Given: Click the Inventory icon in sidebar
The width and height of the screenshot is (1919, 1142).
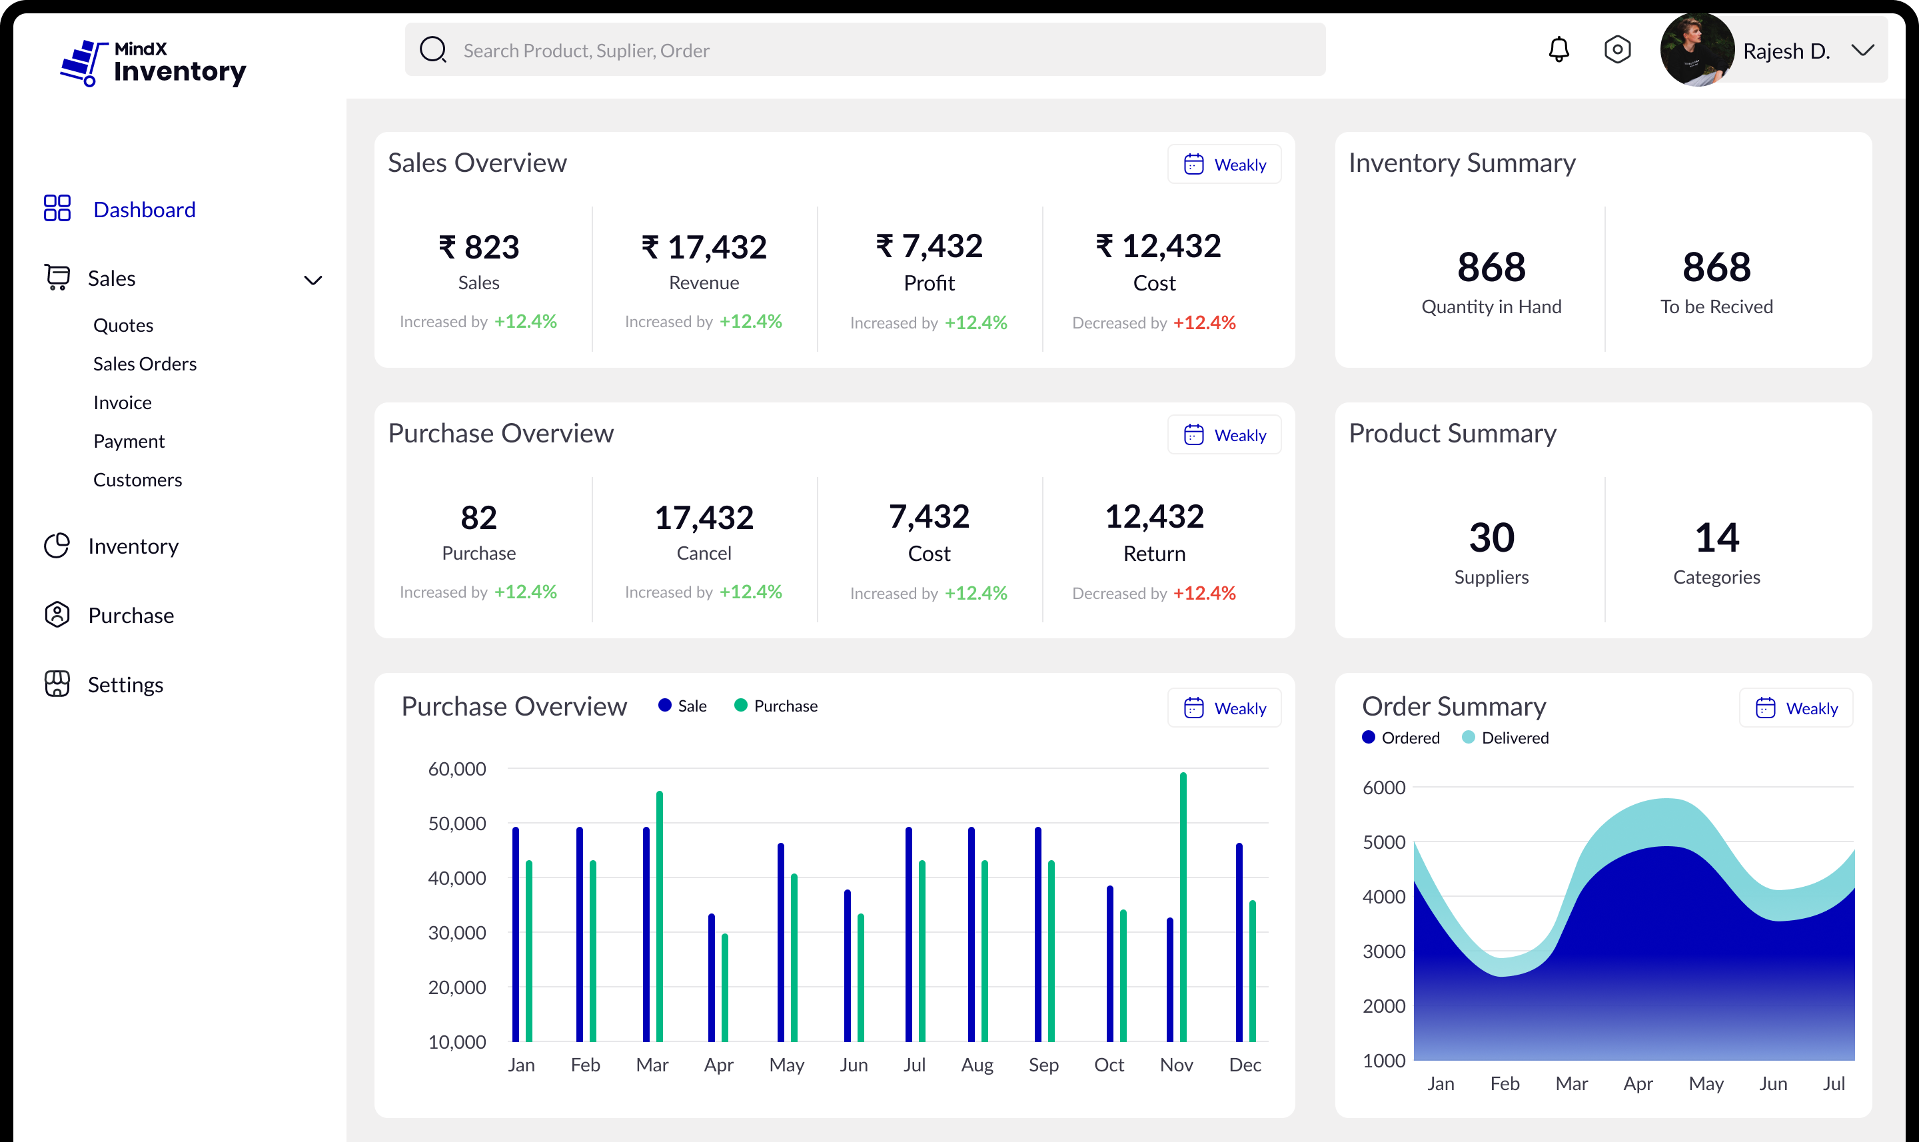Looking at the screenshot, I should coord(56,545).
